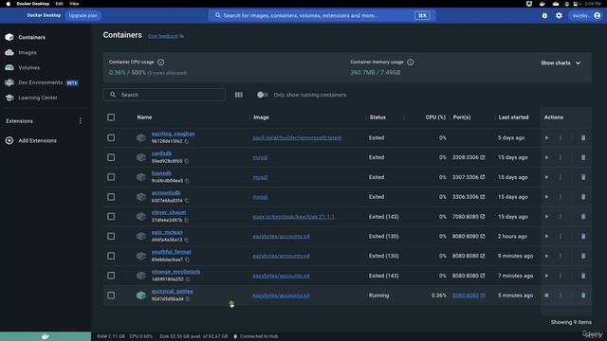The image size is (607, 341).
Task: Start the exciting_vaughan container
Action: tap(546, 137)
